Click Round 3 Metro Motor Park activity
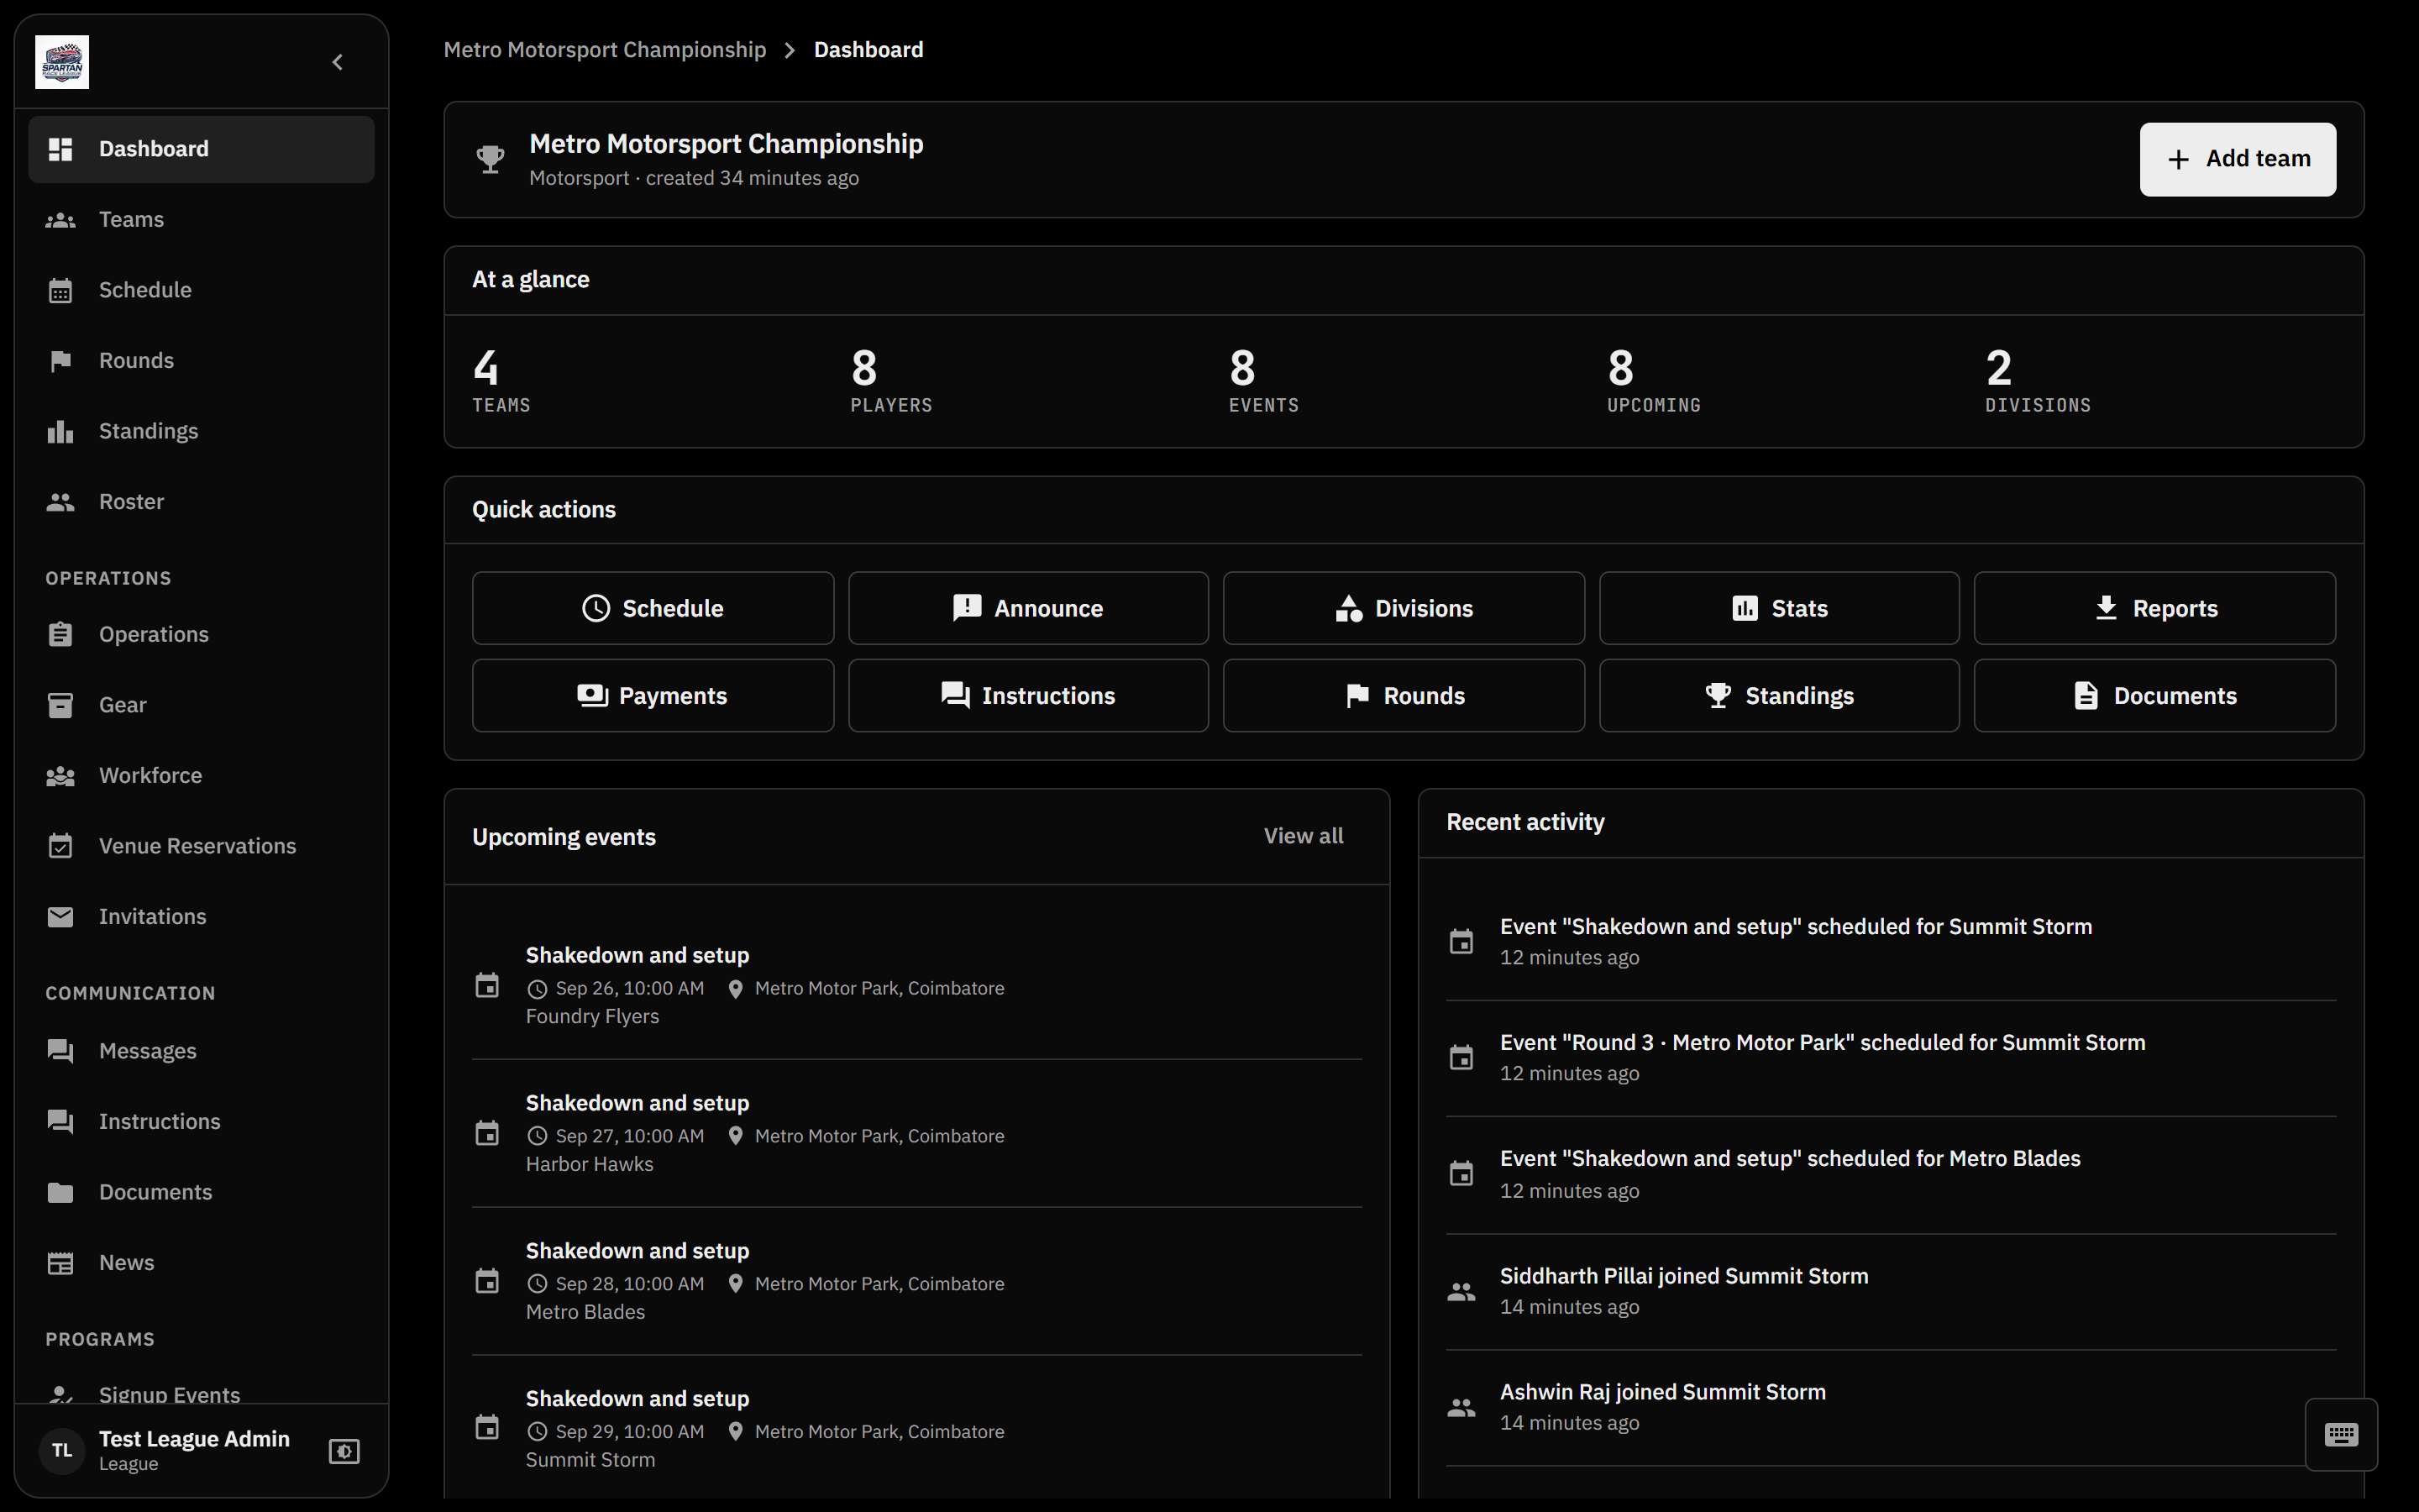Screen dimensions: 2419x1512 point(1890,1057)
